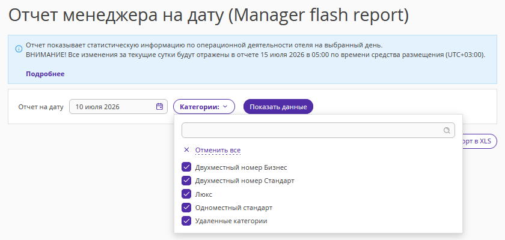The height and width of the screenshot is (240, 505).
Task: Click the Двухместный номер Бизнес label
Action: point(241,167)
